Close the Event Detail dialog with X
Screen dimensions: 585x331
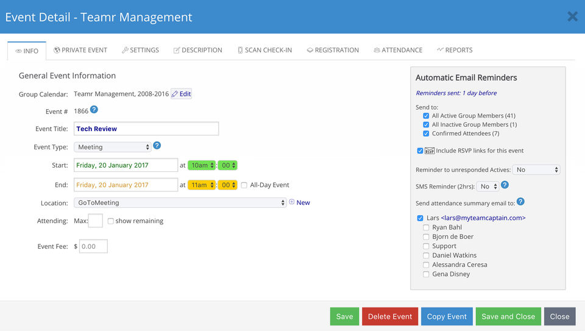tap(572, 16)
